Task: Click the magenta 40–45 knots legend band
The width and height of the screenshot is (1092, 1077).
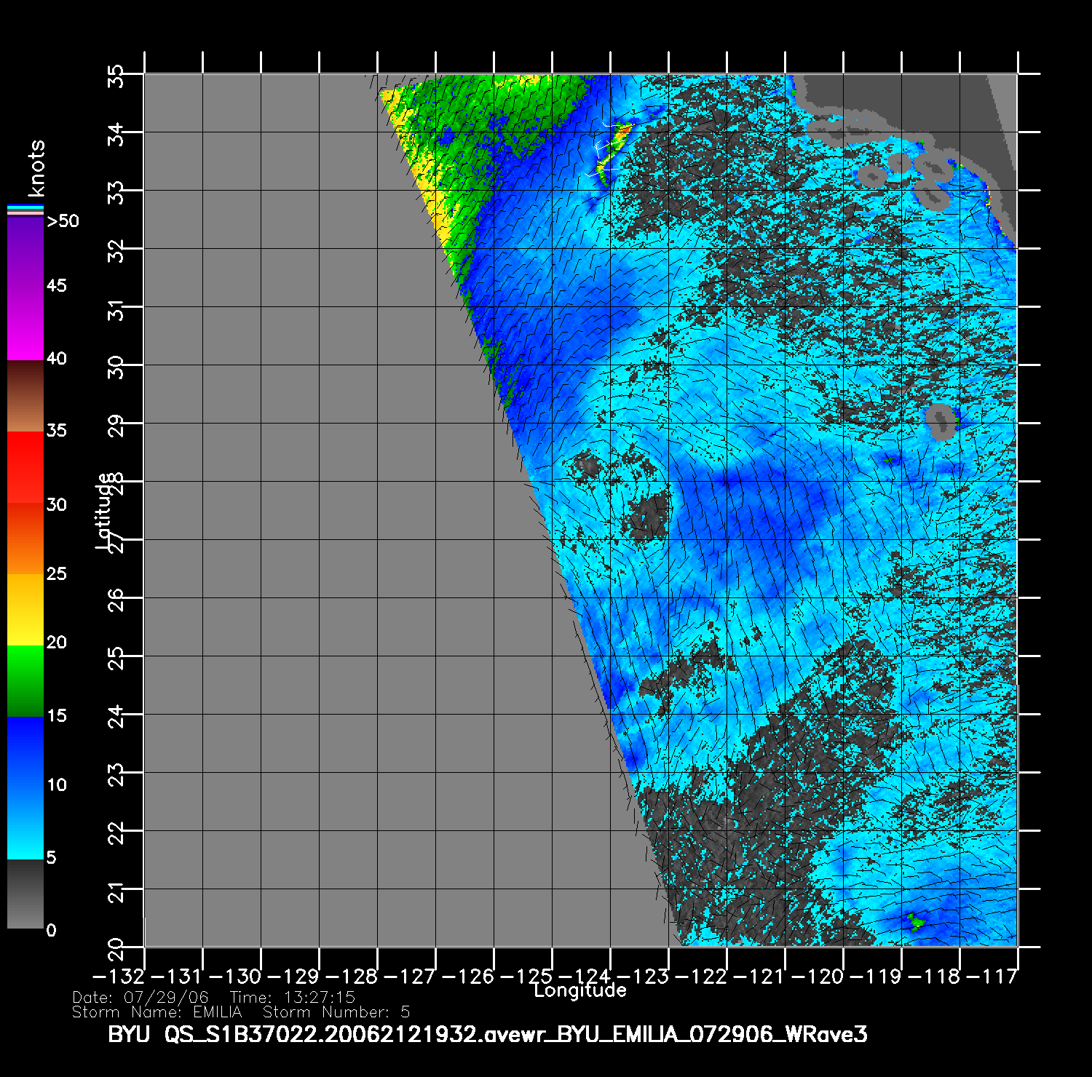Action: pyautogui.click(x=25, y=324)
